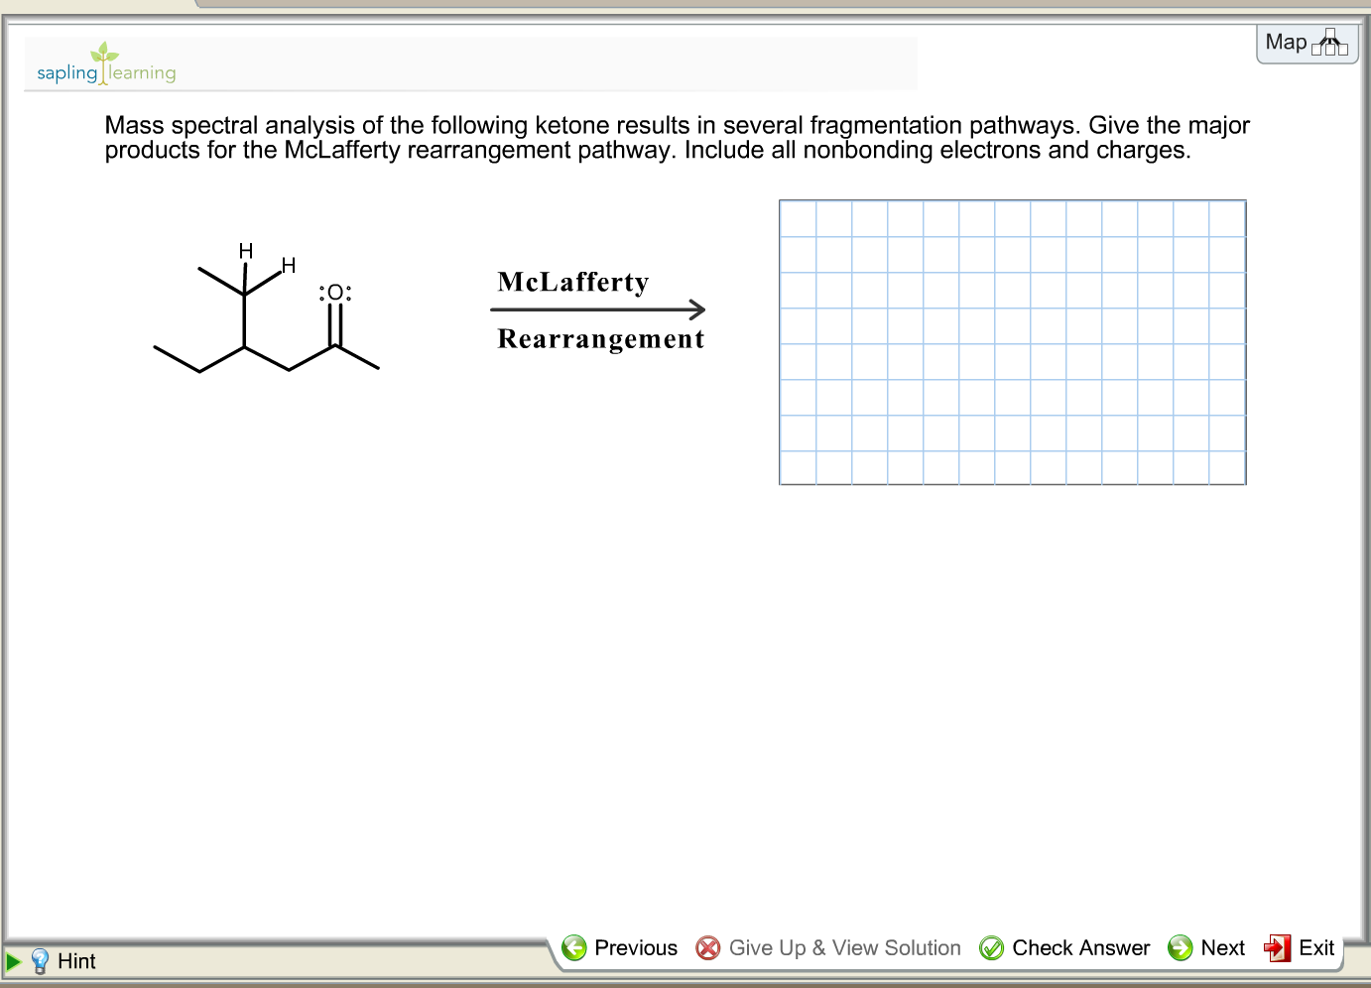Image resolution: width=1371 pixels, height=988 pixels.
Task: Click the Previous button
Action: pyautogui.click(x=635, y=947)
